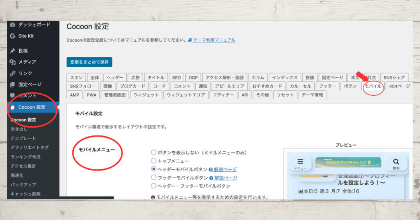
Task: Open the PWA tab
Action: tap(91, 95)
